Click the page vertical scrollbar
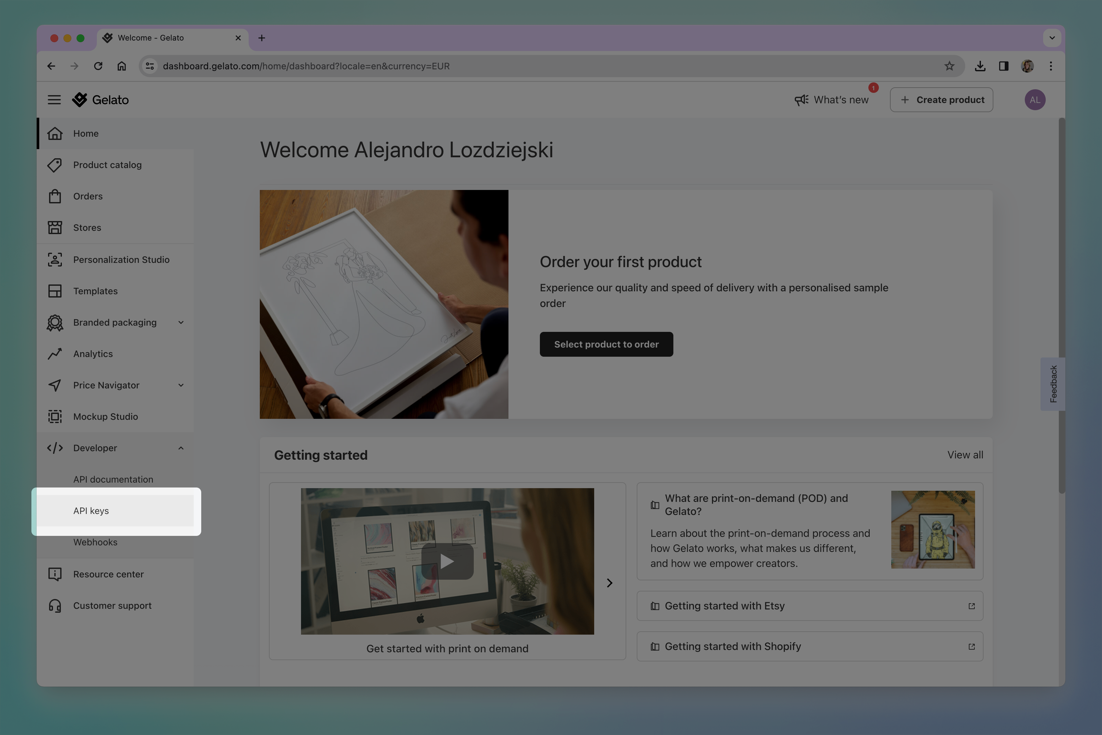1102x735 pixels. (x=1062, y=306)
